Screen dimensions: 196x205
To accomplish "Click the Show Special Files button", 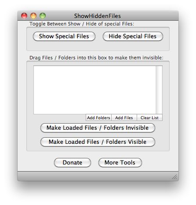I will tap(64, 36).
